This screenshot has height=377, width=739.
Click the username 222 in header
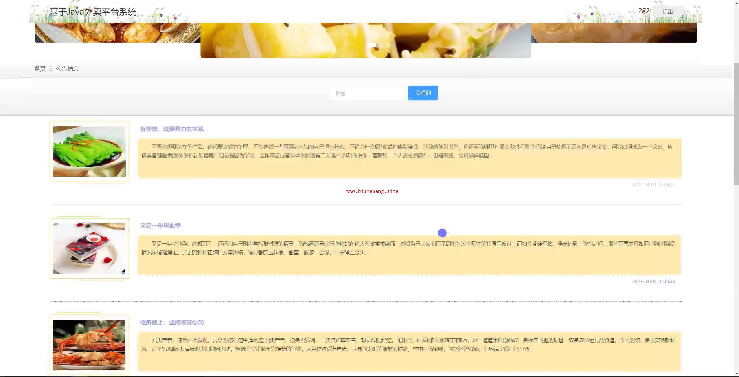644,11
